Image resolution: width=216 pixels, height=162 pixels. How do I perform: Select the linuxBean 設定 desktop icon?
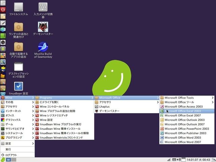click(x=19, y=88)
